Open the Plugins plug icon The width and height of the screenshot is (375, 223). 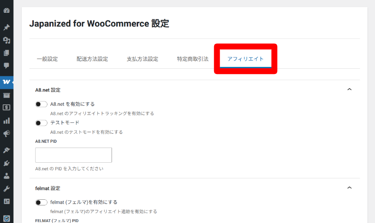7,163
